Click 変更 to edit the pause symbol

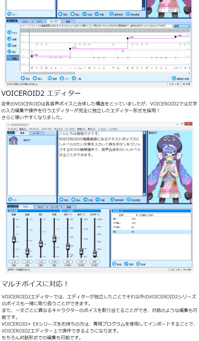pyautogui.click(x=129, y=264)
